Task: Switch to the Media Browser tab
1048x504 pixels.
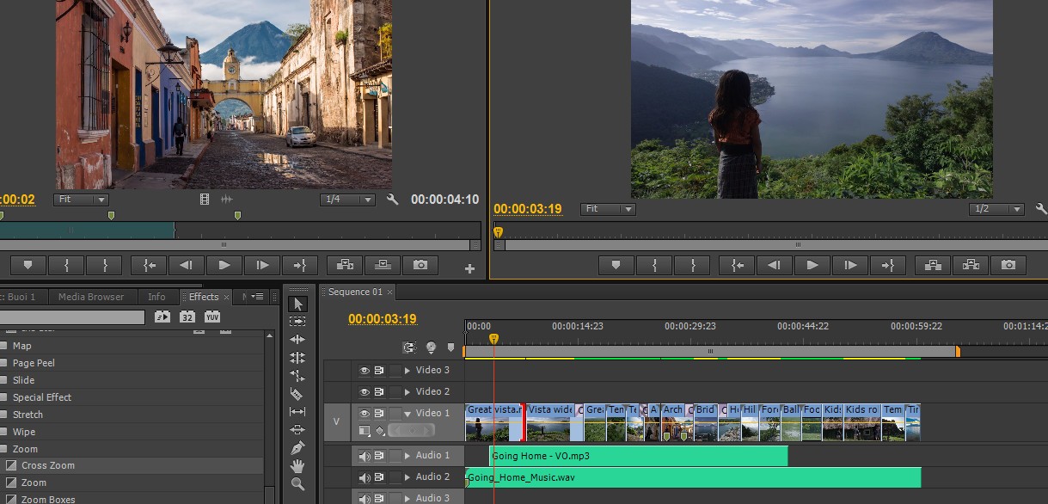Action: tap(91, 297)
